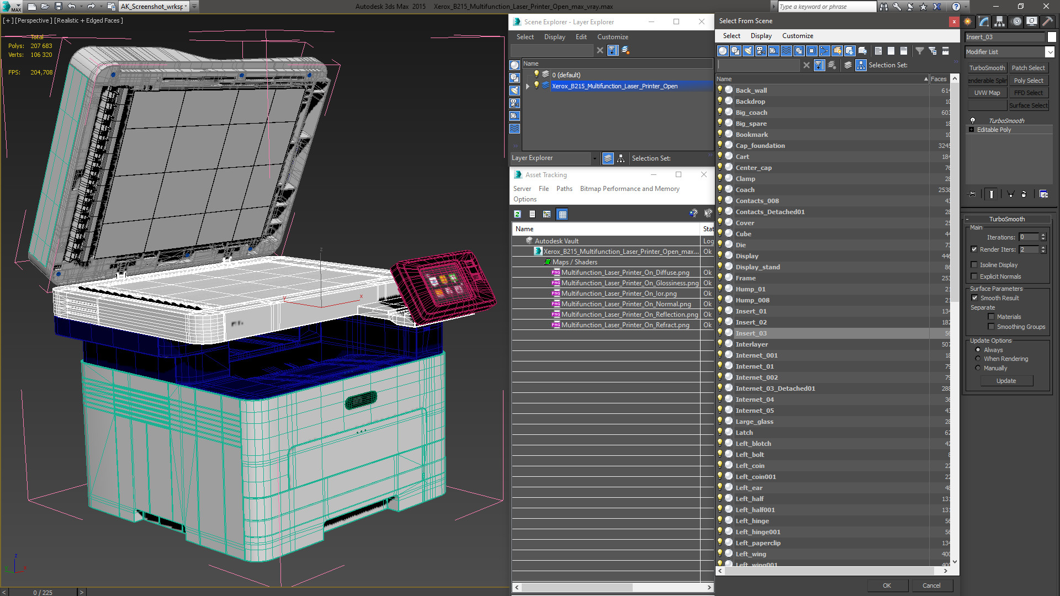Click OK in Select From Scene dialog
Viewport: 1060px width, 596px height.
887,586
